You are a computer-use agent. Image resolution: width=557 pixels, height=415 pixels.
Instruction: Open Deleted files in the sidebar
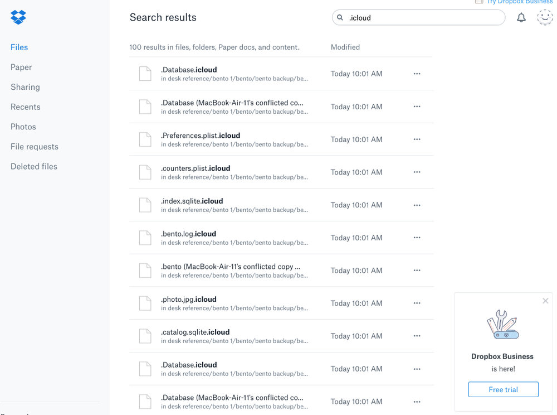34,166
